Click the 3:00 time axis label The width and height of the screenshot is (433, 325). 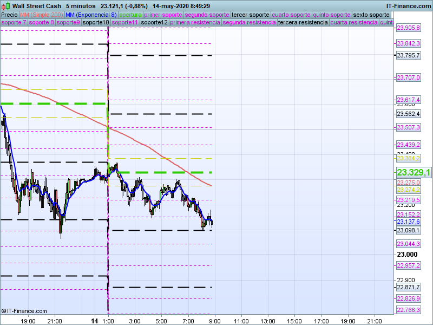[x=135, y=321]
